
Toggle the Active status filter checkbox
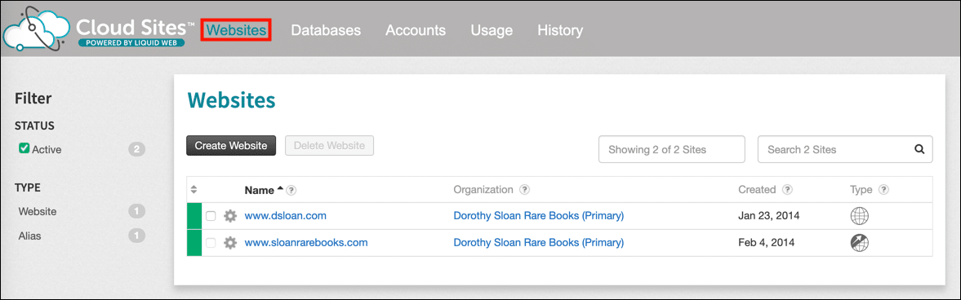(x=24, y=148)
